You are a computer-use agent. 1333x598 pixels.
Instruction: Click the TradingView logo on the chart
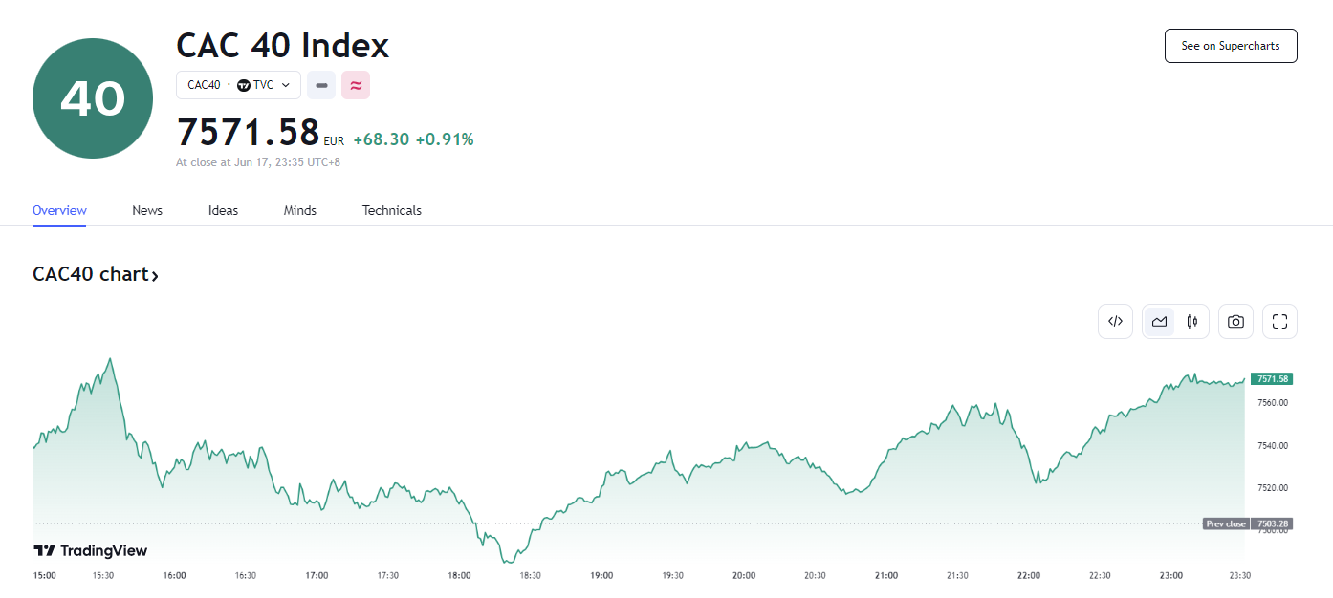(91, 550)
